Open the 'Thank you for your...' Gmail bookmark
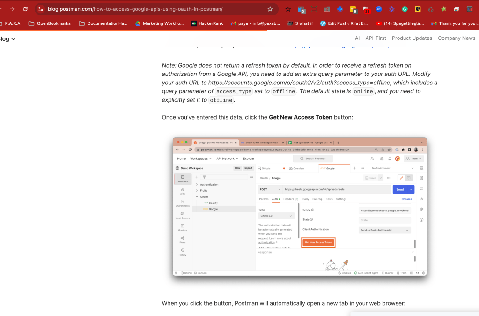479x316 pixels. click(455, 23)
